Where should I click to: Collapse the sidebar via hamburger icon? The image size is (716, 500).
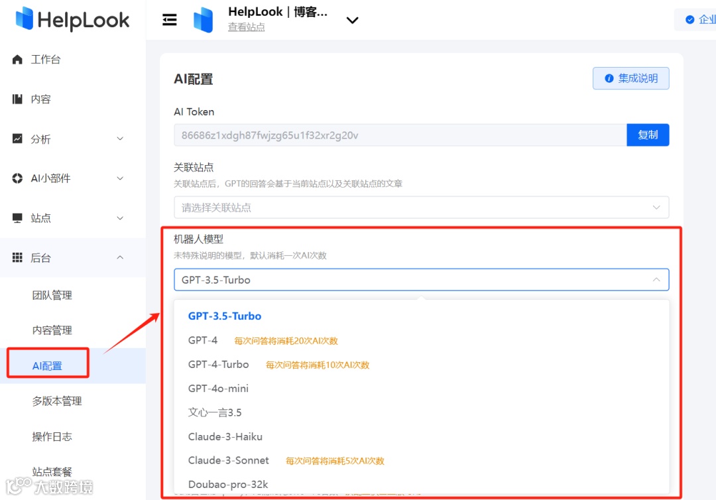coord(170,20)
